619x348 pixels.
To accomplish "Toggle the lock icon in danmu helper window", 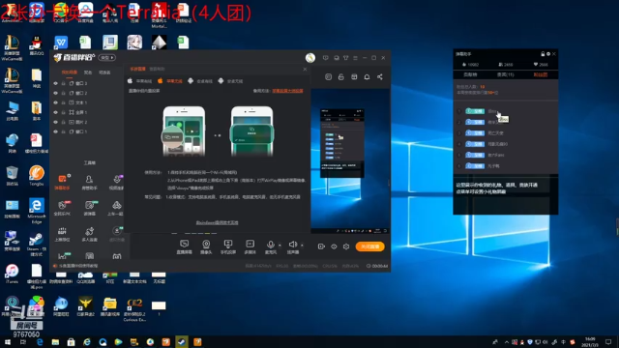I will 543,54.
